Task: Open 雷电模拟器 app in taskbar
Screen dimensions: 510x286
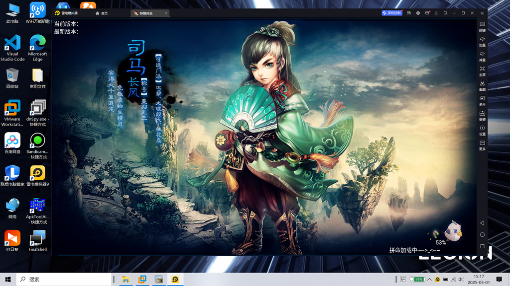Action: click(x=175, y=279)
